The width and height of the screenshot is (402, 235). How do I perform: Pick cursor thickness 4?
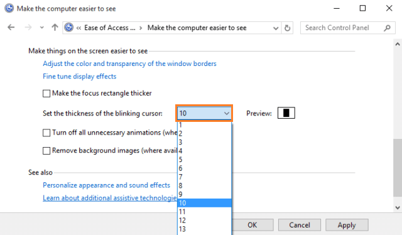coord(204,151)
